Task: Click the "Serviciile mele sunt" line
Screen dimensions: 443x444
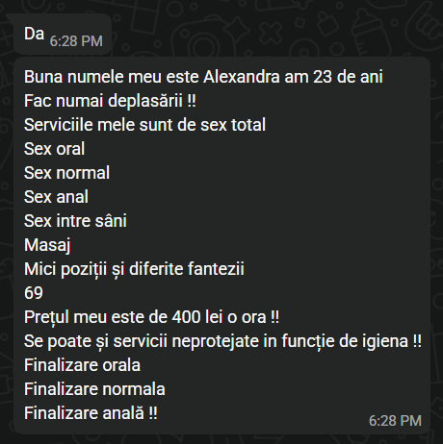Action: [x=144, y=125]
